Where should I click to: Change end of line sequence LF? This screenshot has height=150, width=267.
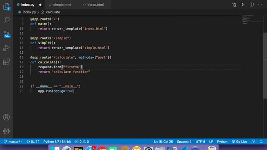(x=211, y=142)
